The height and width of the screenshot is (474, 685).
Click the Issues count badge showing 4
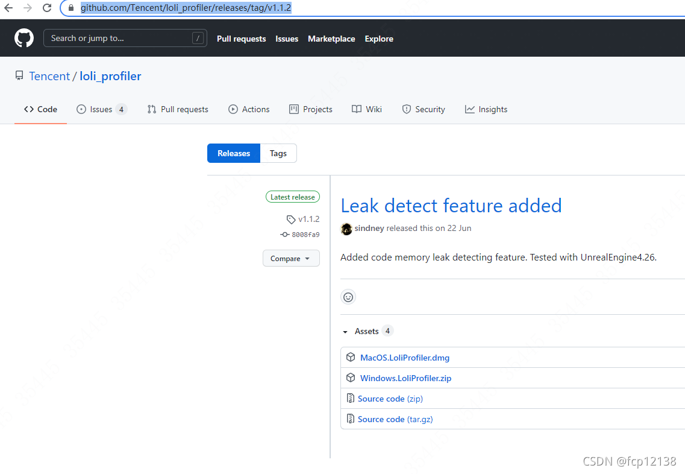[x=122, y=109]
